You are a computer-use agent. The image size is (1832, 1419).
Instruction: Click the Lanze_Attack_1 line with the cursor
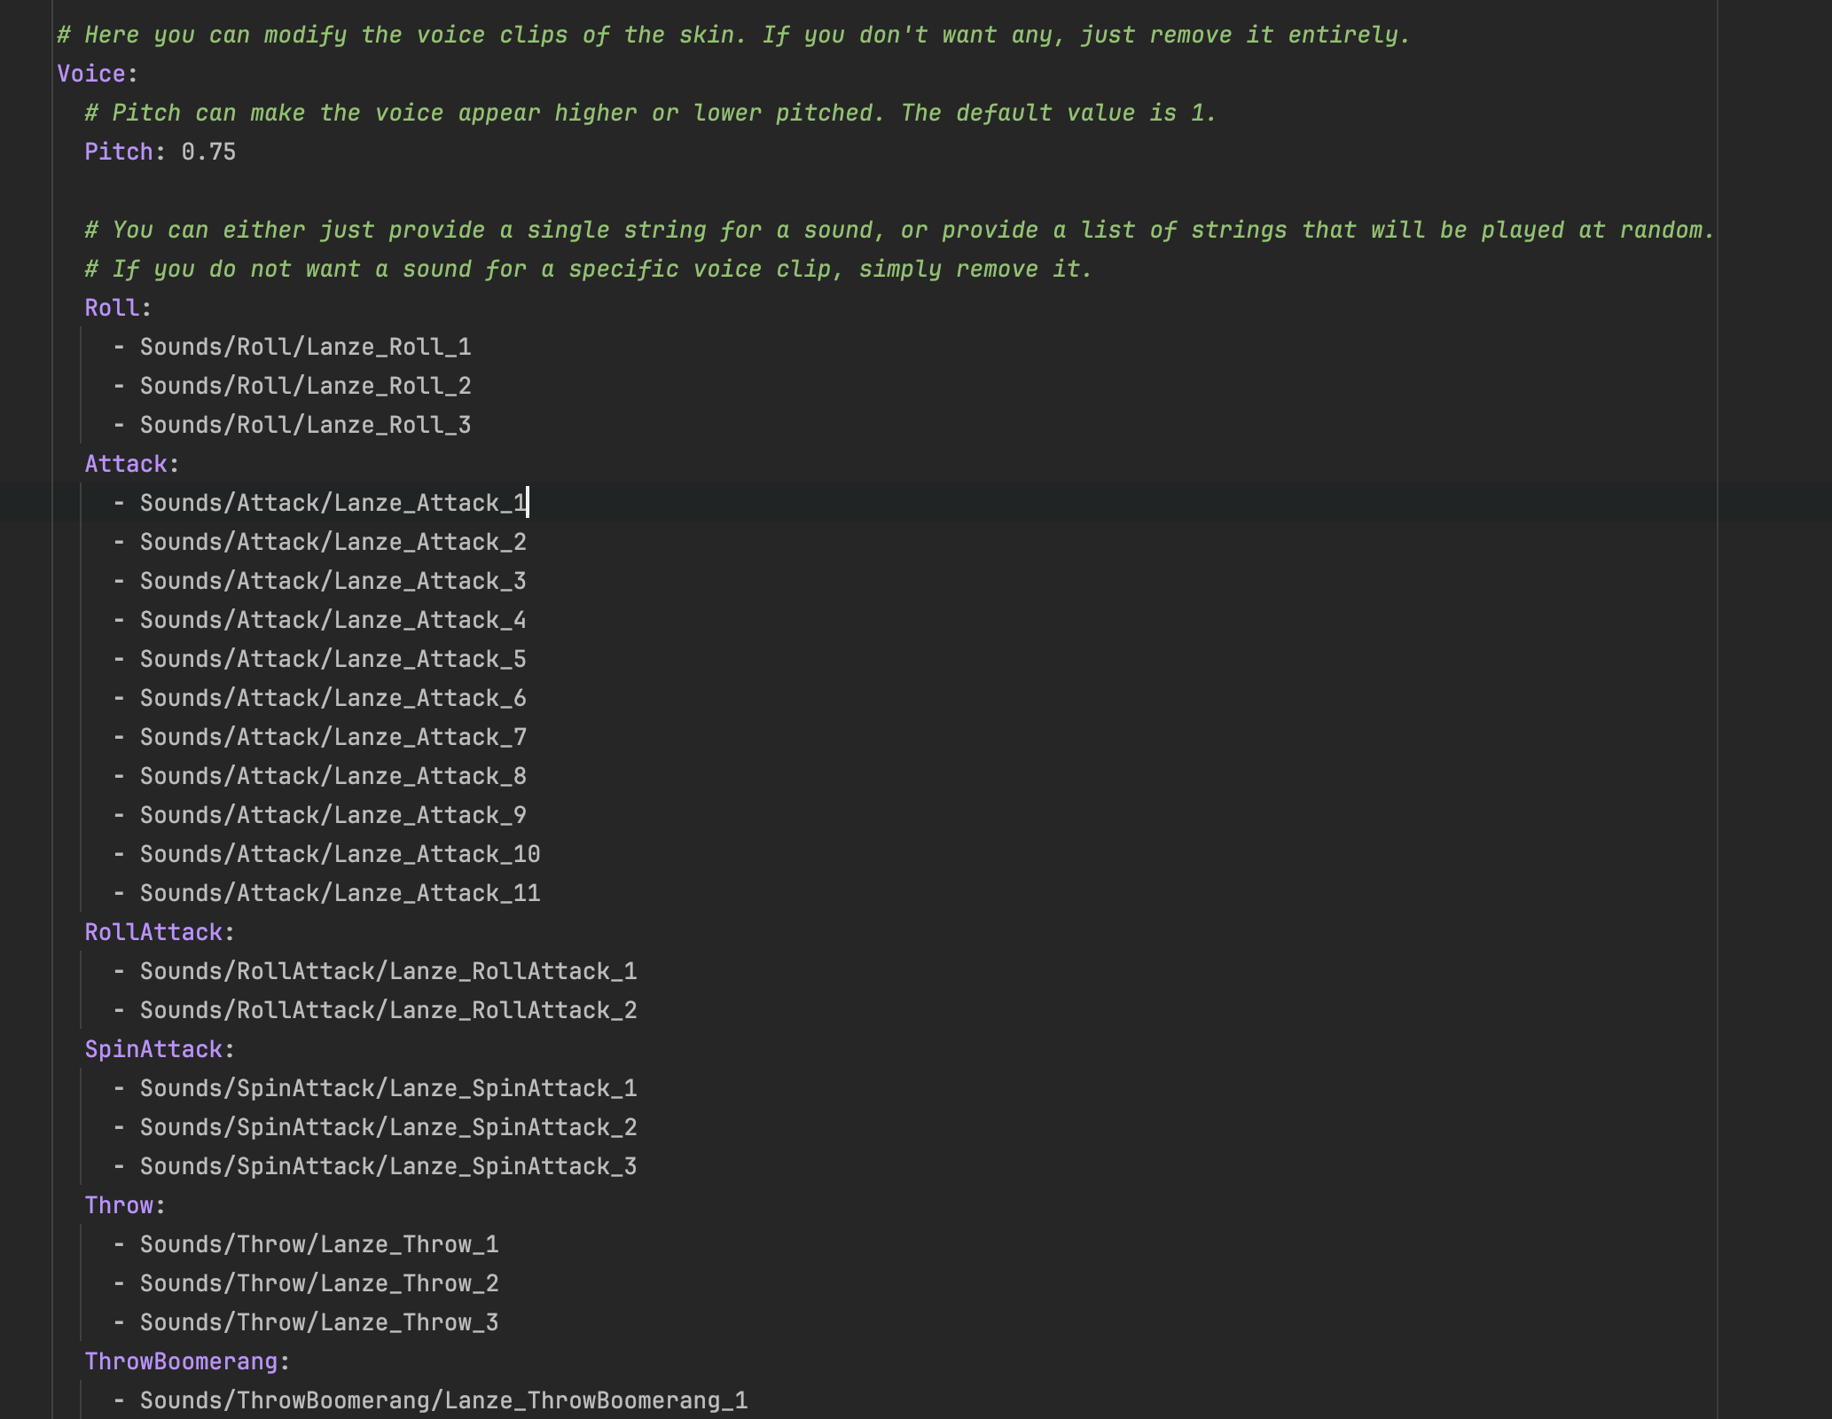click(x=333, y=503)
